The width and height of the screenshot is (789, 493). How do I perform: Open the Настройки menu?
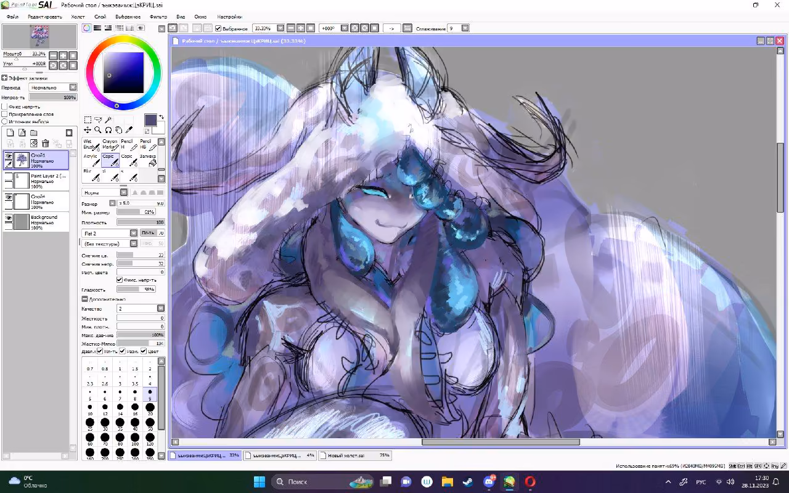[x=229, y=17]
